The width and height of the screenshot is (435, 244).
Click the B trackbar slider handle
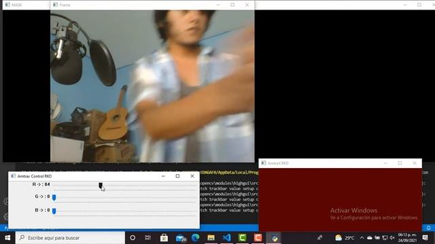pyautogui.click(x=54, y=211)
